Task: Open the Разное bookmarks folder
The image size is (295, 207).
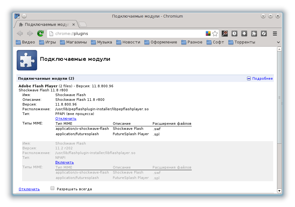Action: (192, 42)
